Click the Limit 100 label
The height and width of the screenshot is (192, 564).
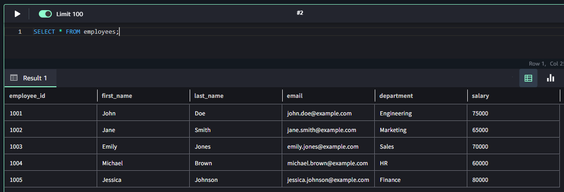(x=70, y=14)
